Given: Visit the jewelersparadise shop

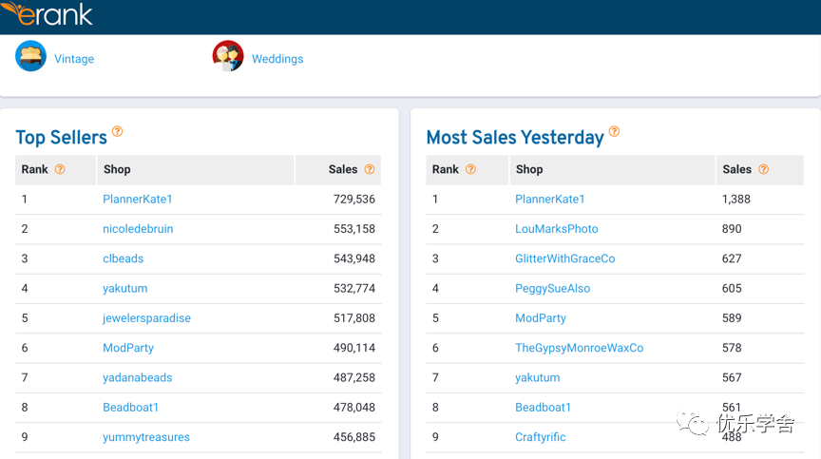Looking at the screenshot, I should [146, 318].
